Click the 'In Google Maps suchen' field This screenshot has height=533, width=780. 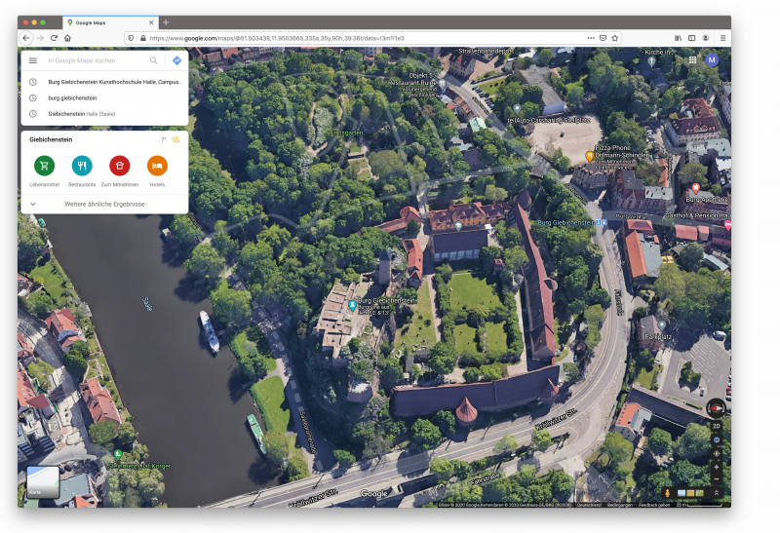tap(93, 60)
